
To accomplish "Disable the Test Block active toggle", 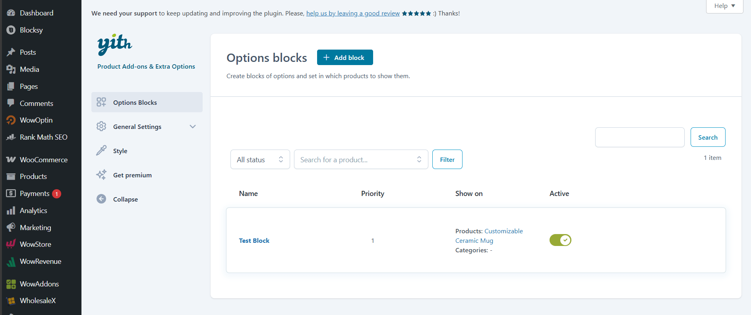I will pos(560,240).
